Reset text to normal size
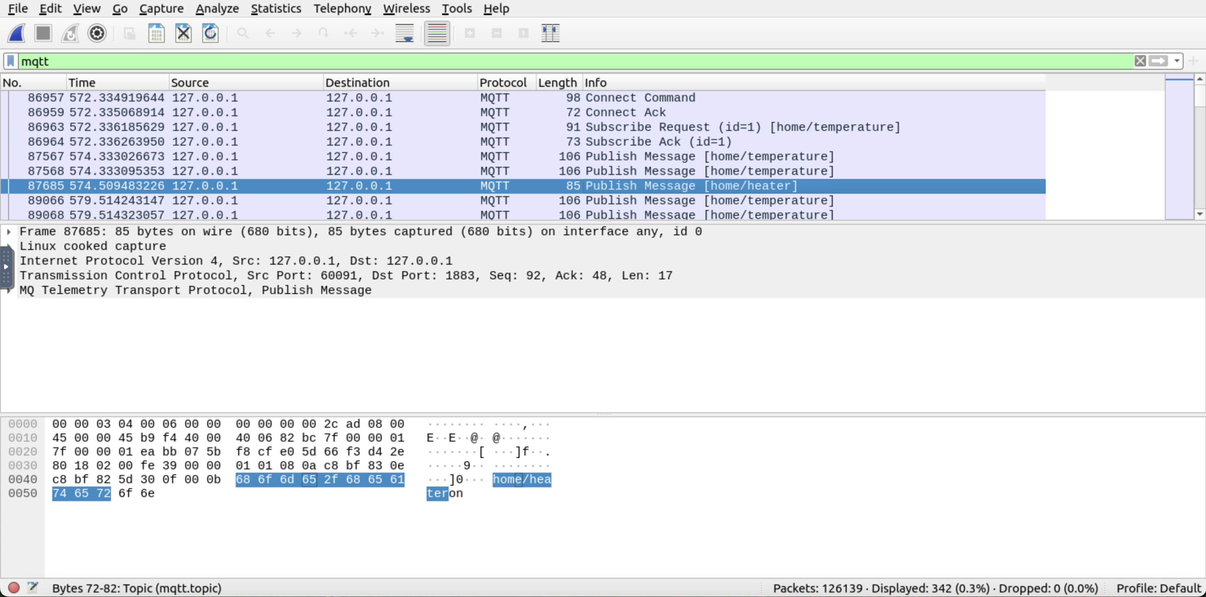The image size is (1206, 597). pyautogui.click(x=523, y=33)
